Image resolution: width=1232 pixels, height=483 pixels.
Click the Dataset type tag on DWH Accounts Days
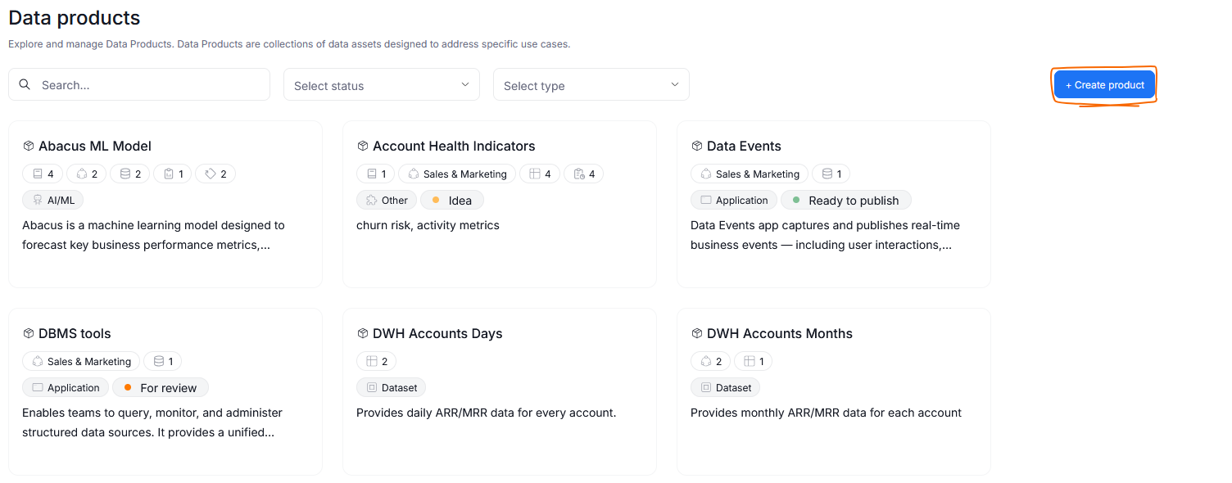coord(392,387)
